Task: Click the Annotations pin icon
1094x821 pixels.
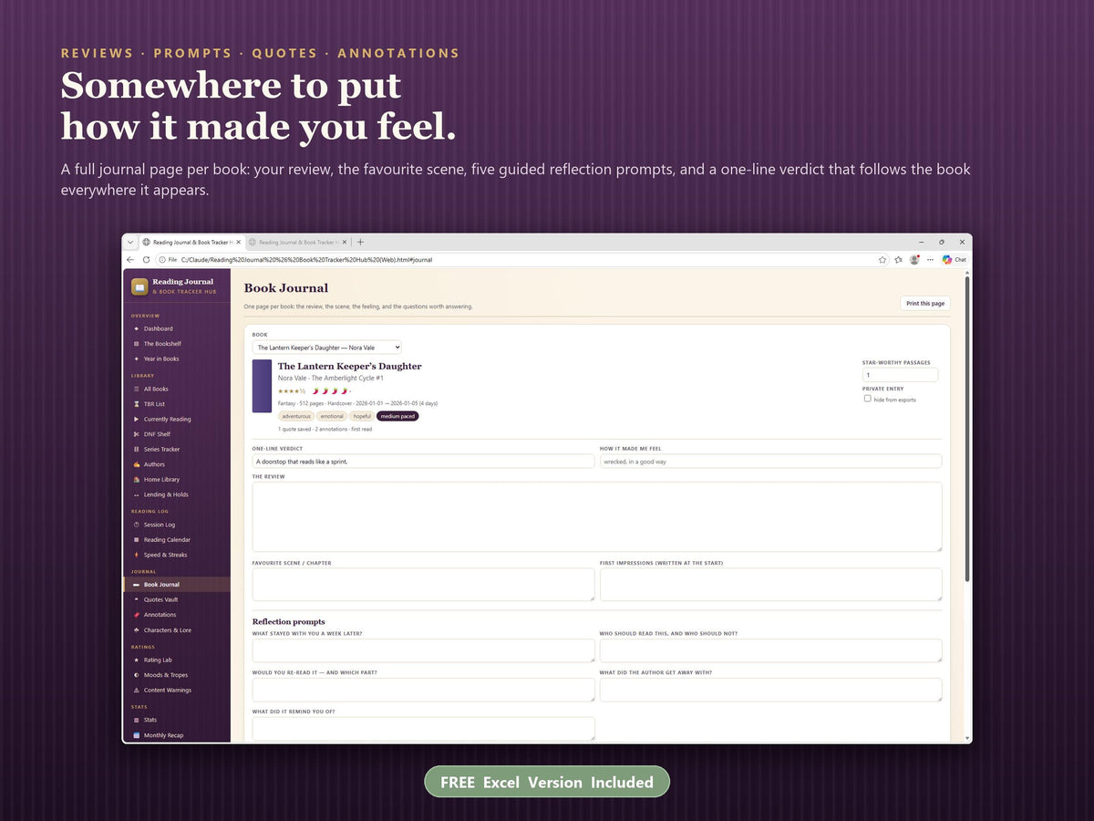Action: (137, 615)
